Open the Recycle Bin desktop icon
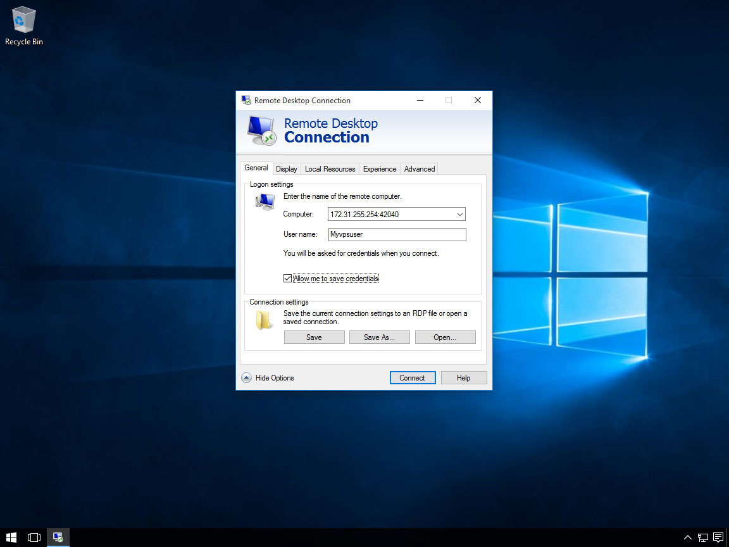Screen dimensions: 729x547 (x=23, y=25)
